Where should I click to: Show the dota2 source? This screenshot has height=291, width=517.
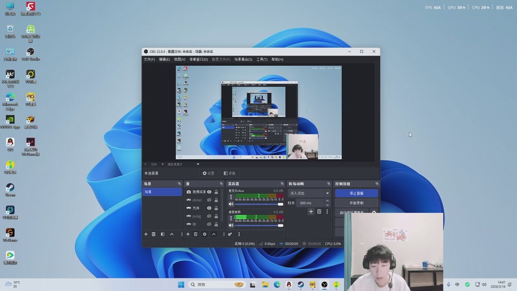(x=209, y=200)
